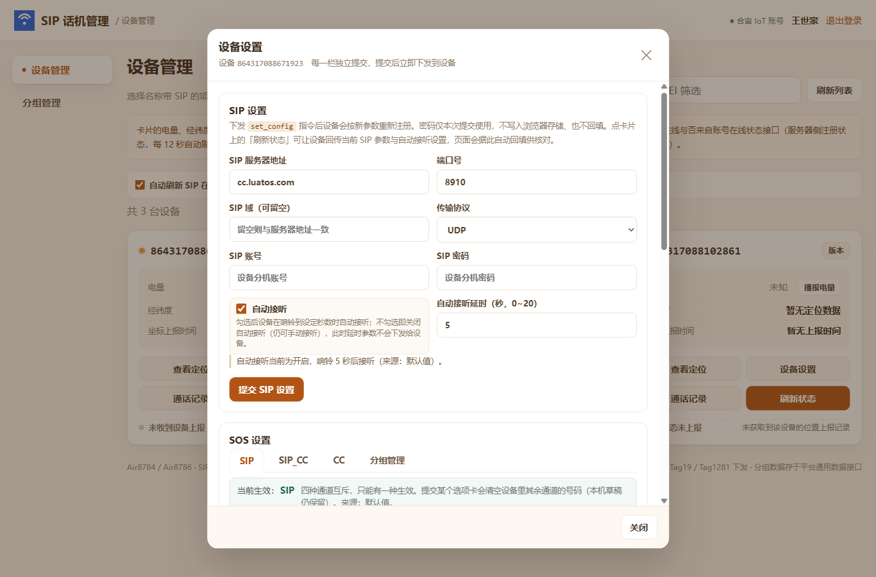Screen dimensions: 876x577
Task: Click the 播报电量 button
Action: (819, 287)
